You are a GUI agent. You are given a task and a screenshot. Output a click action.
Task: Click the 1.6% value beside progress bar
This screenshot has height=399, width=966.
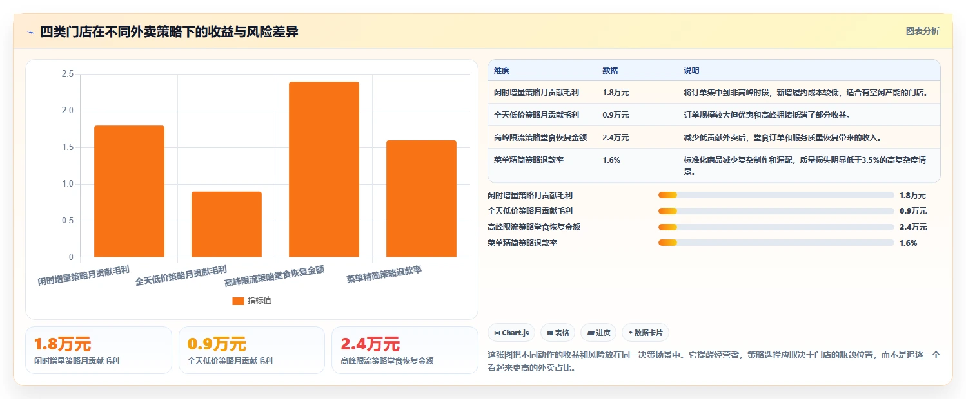click(908, 243)
